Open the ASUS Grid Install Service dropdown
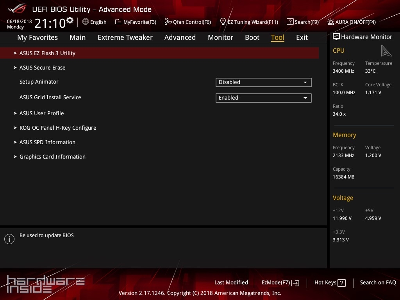 264,98
